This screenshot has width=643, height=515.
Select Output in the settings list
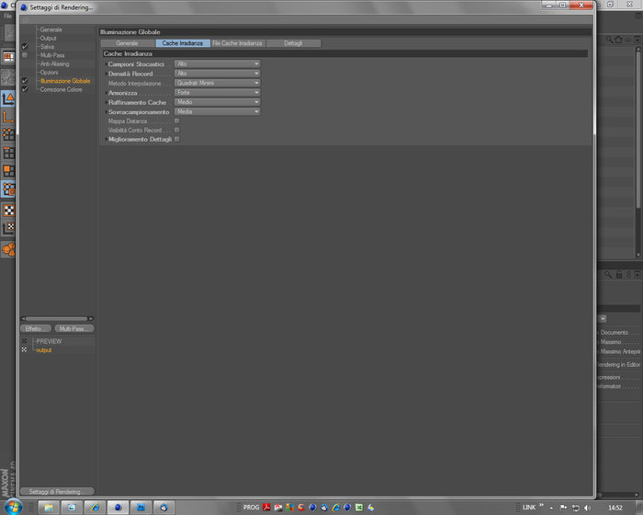(x=49, y=38)
